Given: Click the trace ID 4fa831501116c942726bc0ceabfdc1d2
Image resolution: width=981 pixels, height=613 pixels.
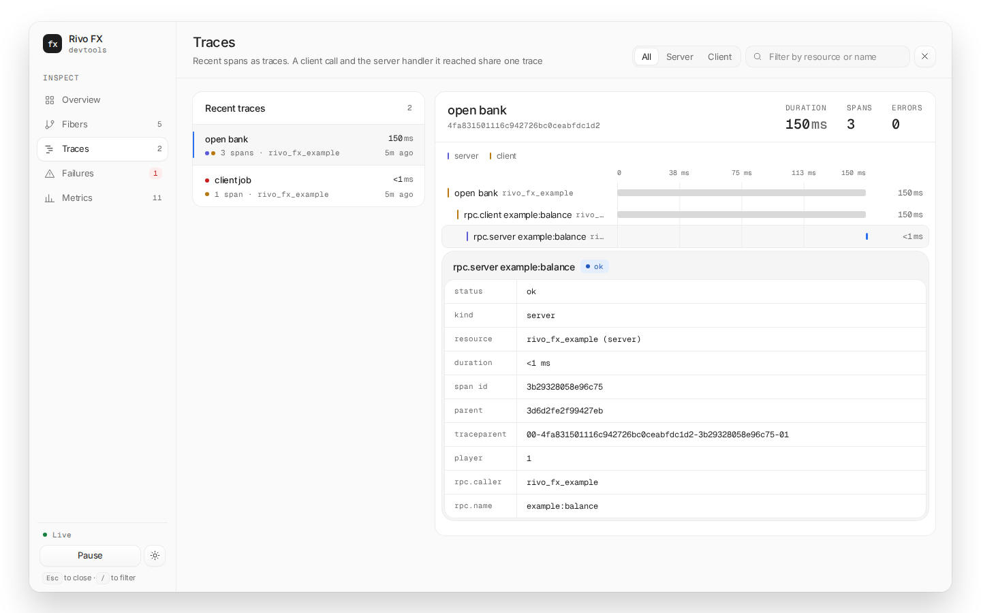Looking at the screenshot, I should coord(524,126).
